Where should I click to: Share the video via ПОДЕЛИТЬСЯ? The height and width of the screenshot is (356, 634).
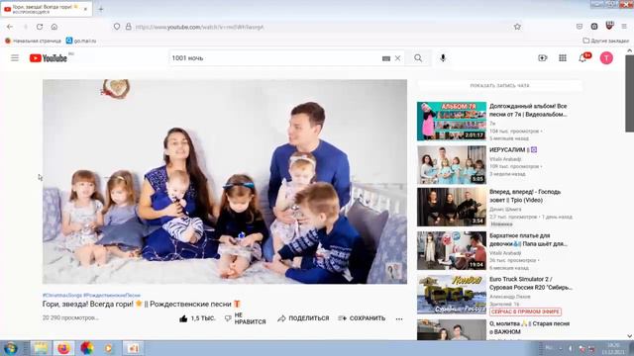click(303, 318)
